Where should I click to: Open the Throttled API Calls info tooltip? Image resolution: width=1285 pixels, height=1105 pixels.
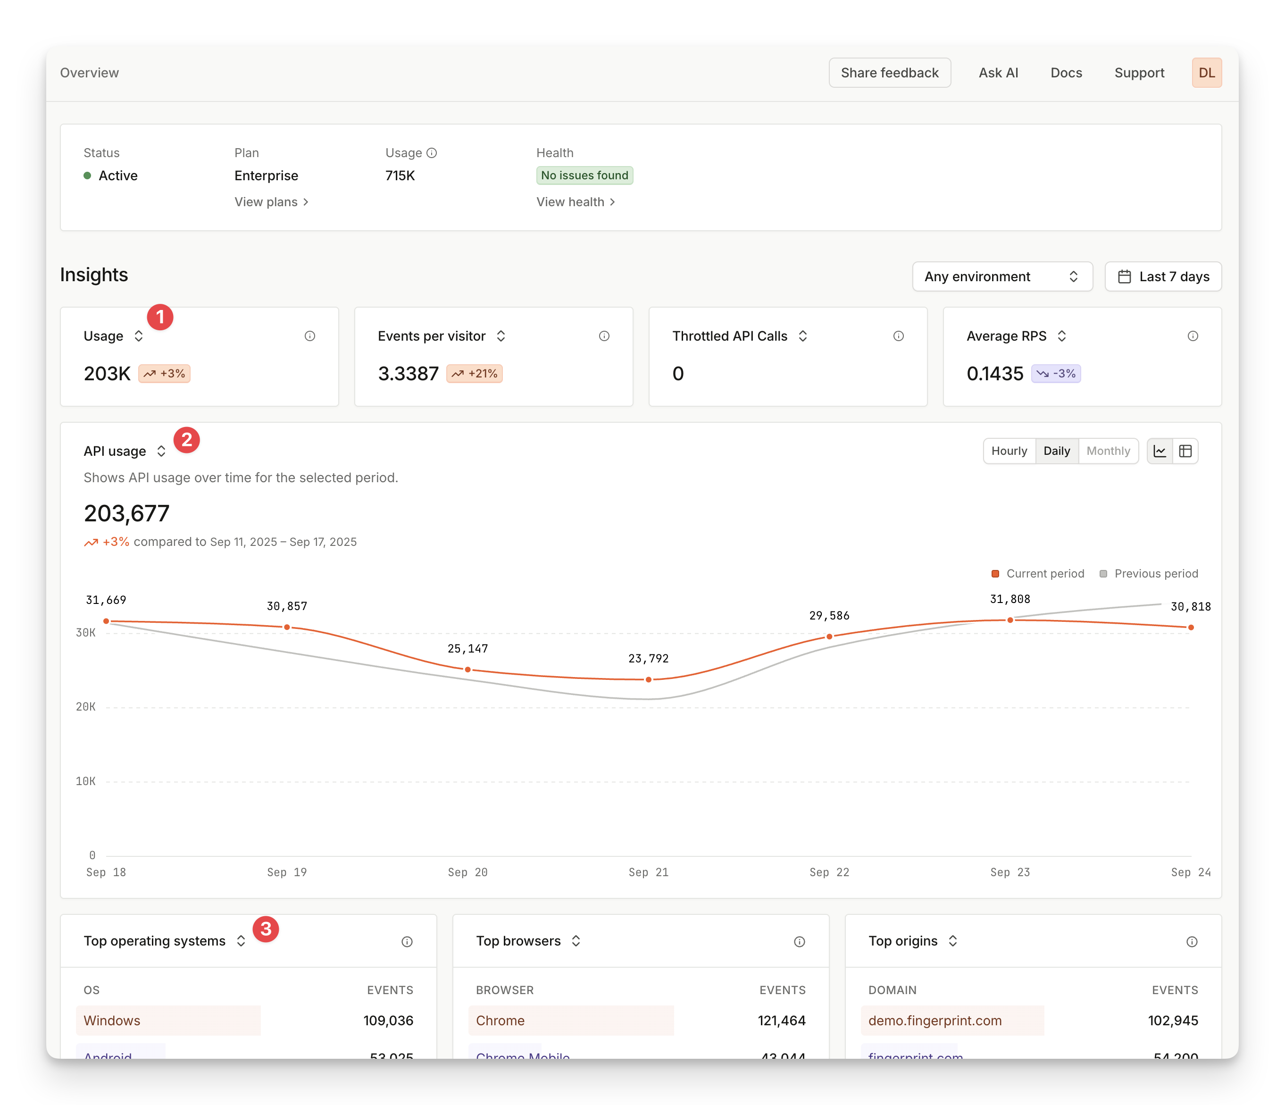[899, 335]
